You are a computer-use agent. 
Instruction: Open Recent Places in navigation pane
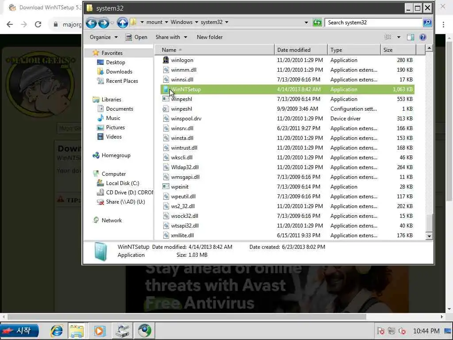tap(122, 81)
